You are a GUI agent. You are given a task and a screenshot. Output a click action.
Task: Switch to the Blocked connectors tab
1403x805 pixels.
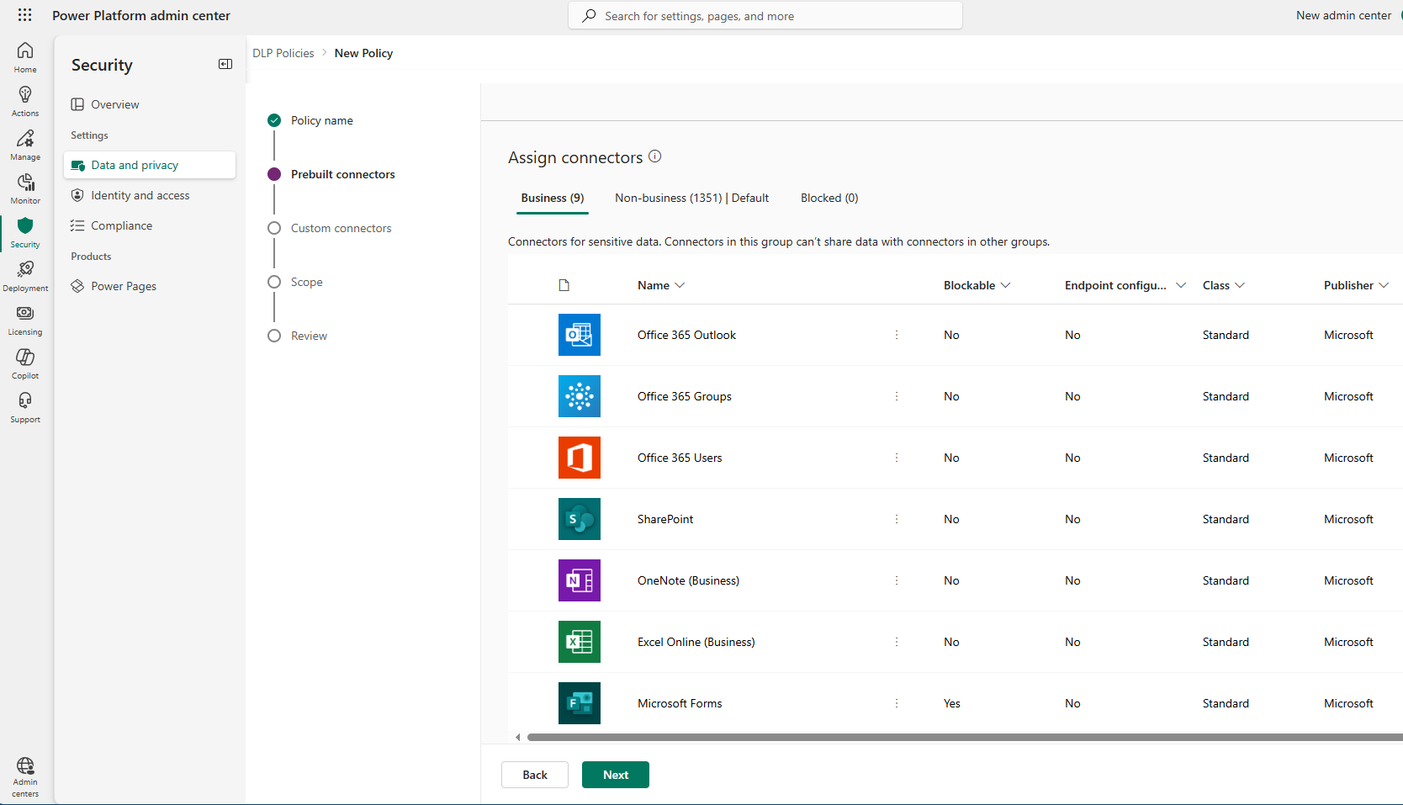click(829, 198)
